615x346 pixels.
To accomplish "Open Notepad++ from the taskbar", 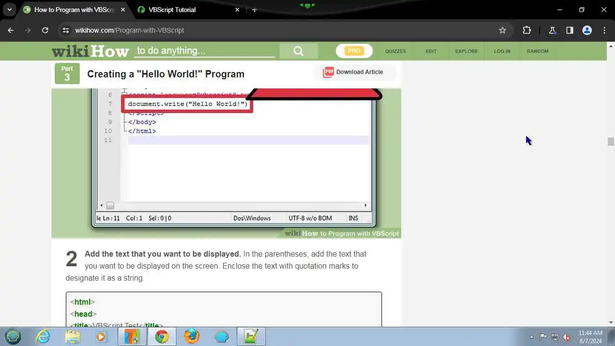I will 251,336.
